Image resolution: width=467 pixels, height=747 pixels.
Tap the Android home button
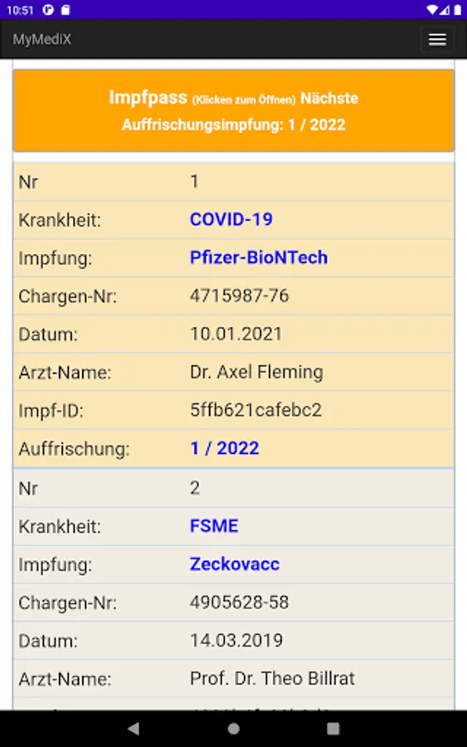point(234,729)
